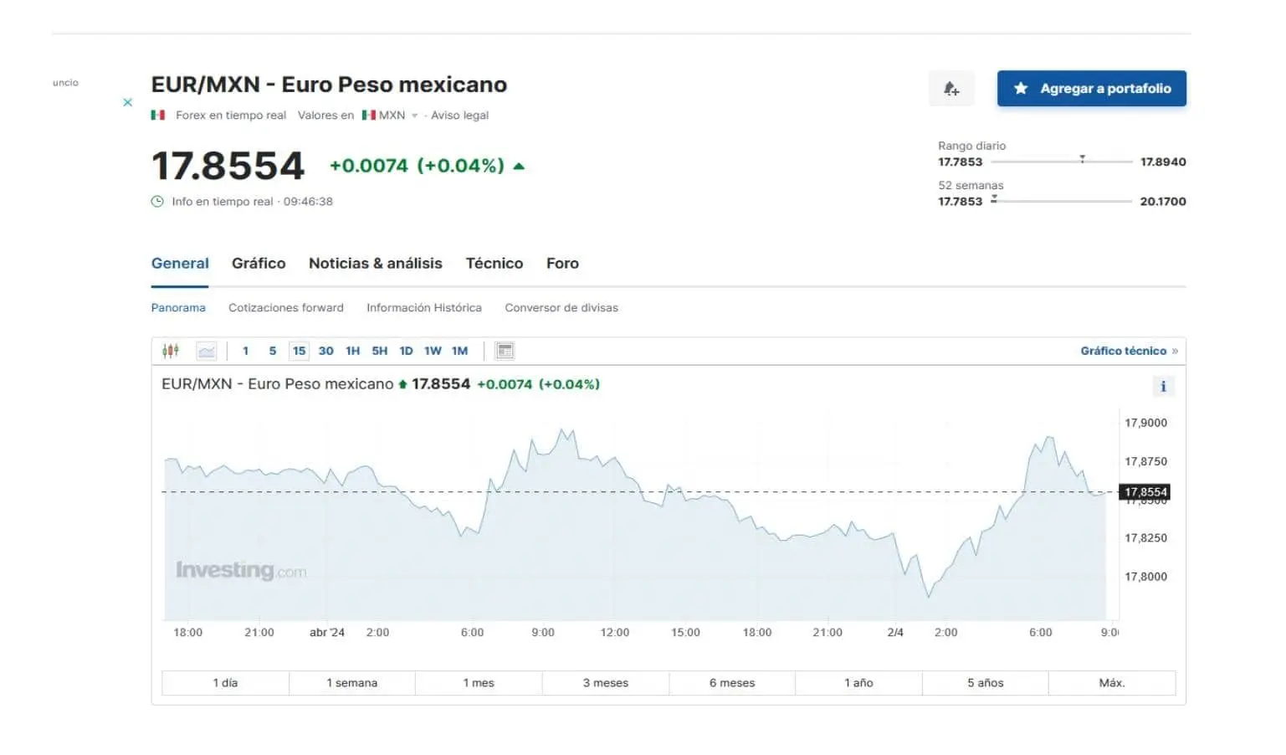Go to the Técnico tab
1286x755 pixels.
click(494, 263)
